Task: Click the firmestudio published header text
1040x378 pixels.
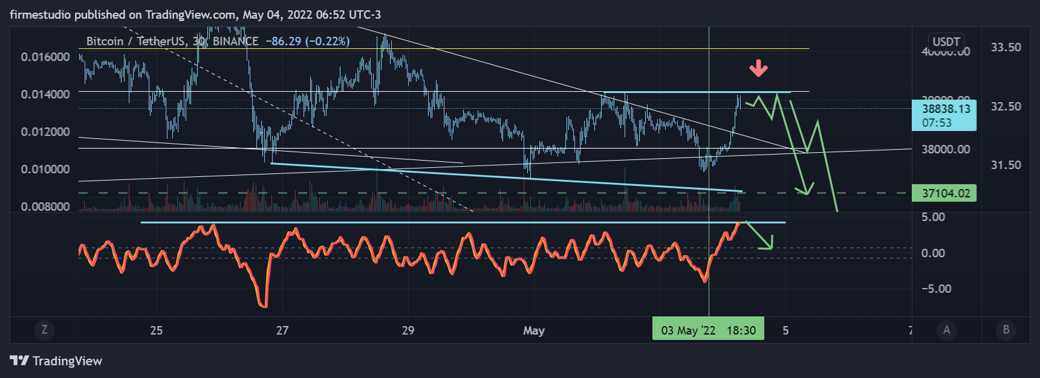Action: tap(195, 14)
